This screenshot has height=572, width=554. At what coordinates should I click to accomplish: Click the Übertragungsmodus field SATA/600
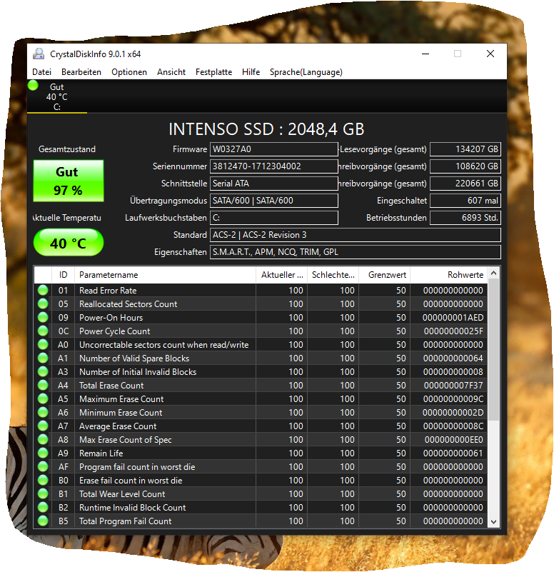click(x=274, y=201)
